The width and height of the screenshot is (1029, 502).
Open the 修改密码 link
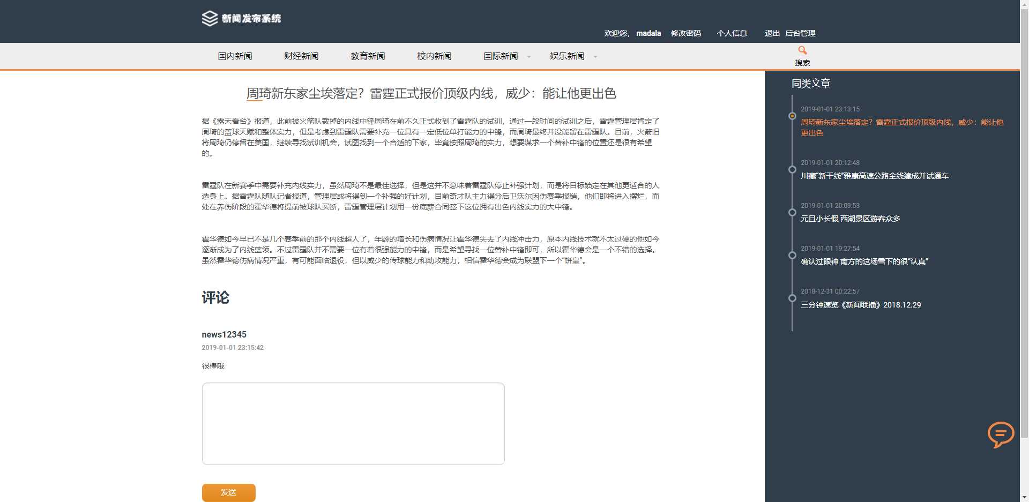tap(685, 33)
